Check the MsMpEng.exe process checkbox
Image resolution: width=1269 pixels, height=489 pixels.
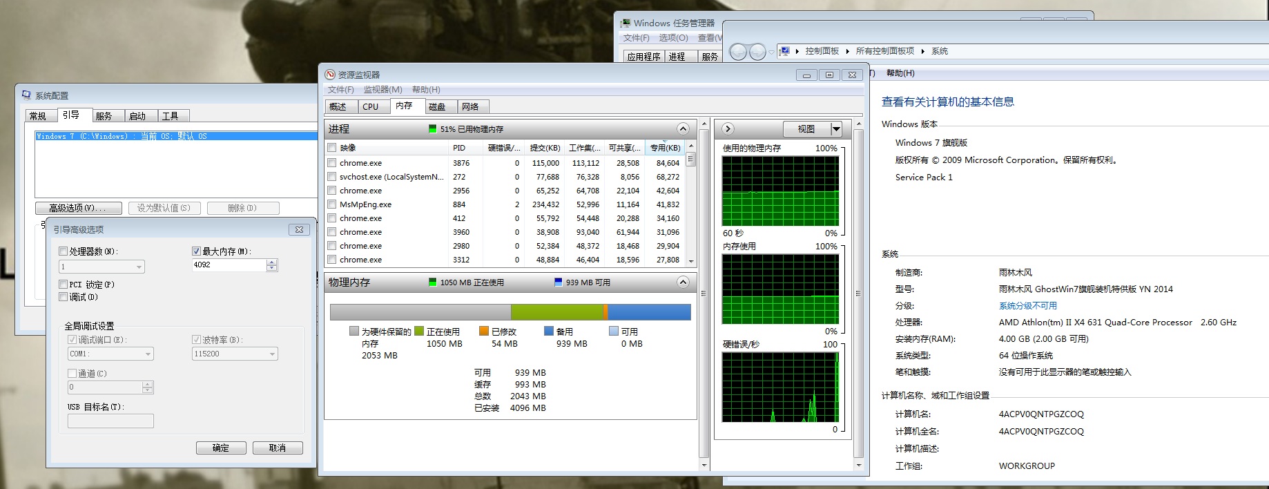click(332, 204)
